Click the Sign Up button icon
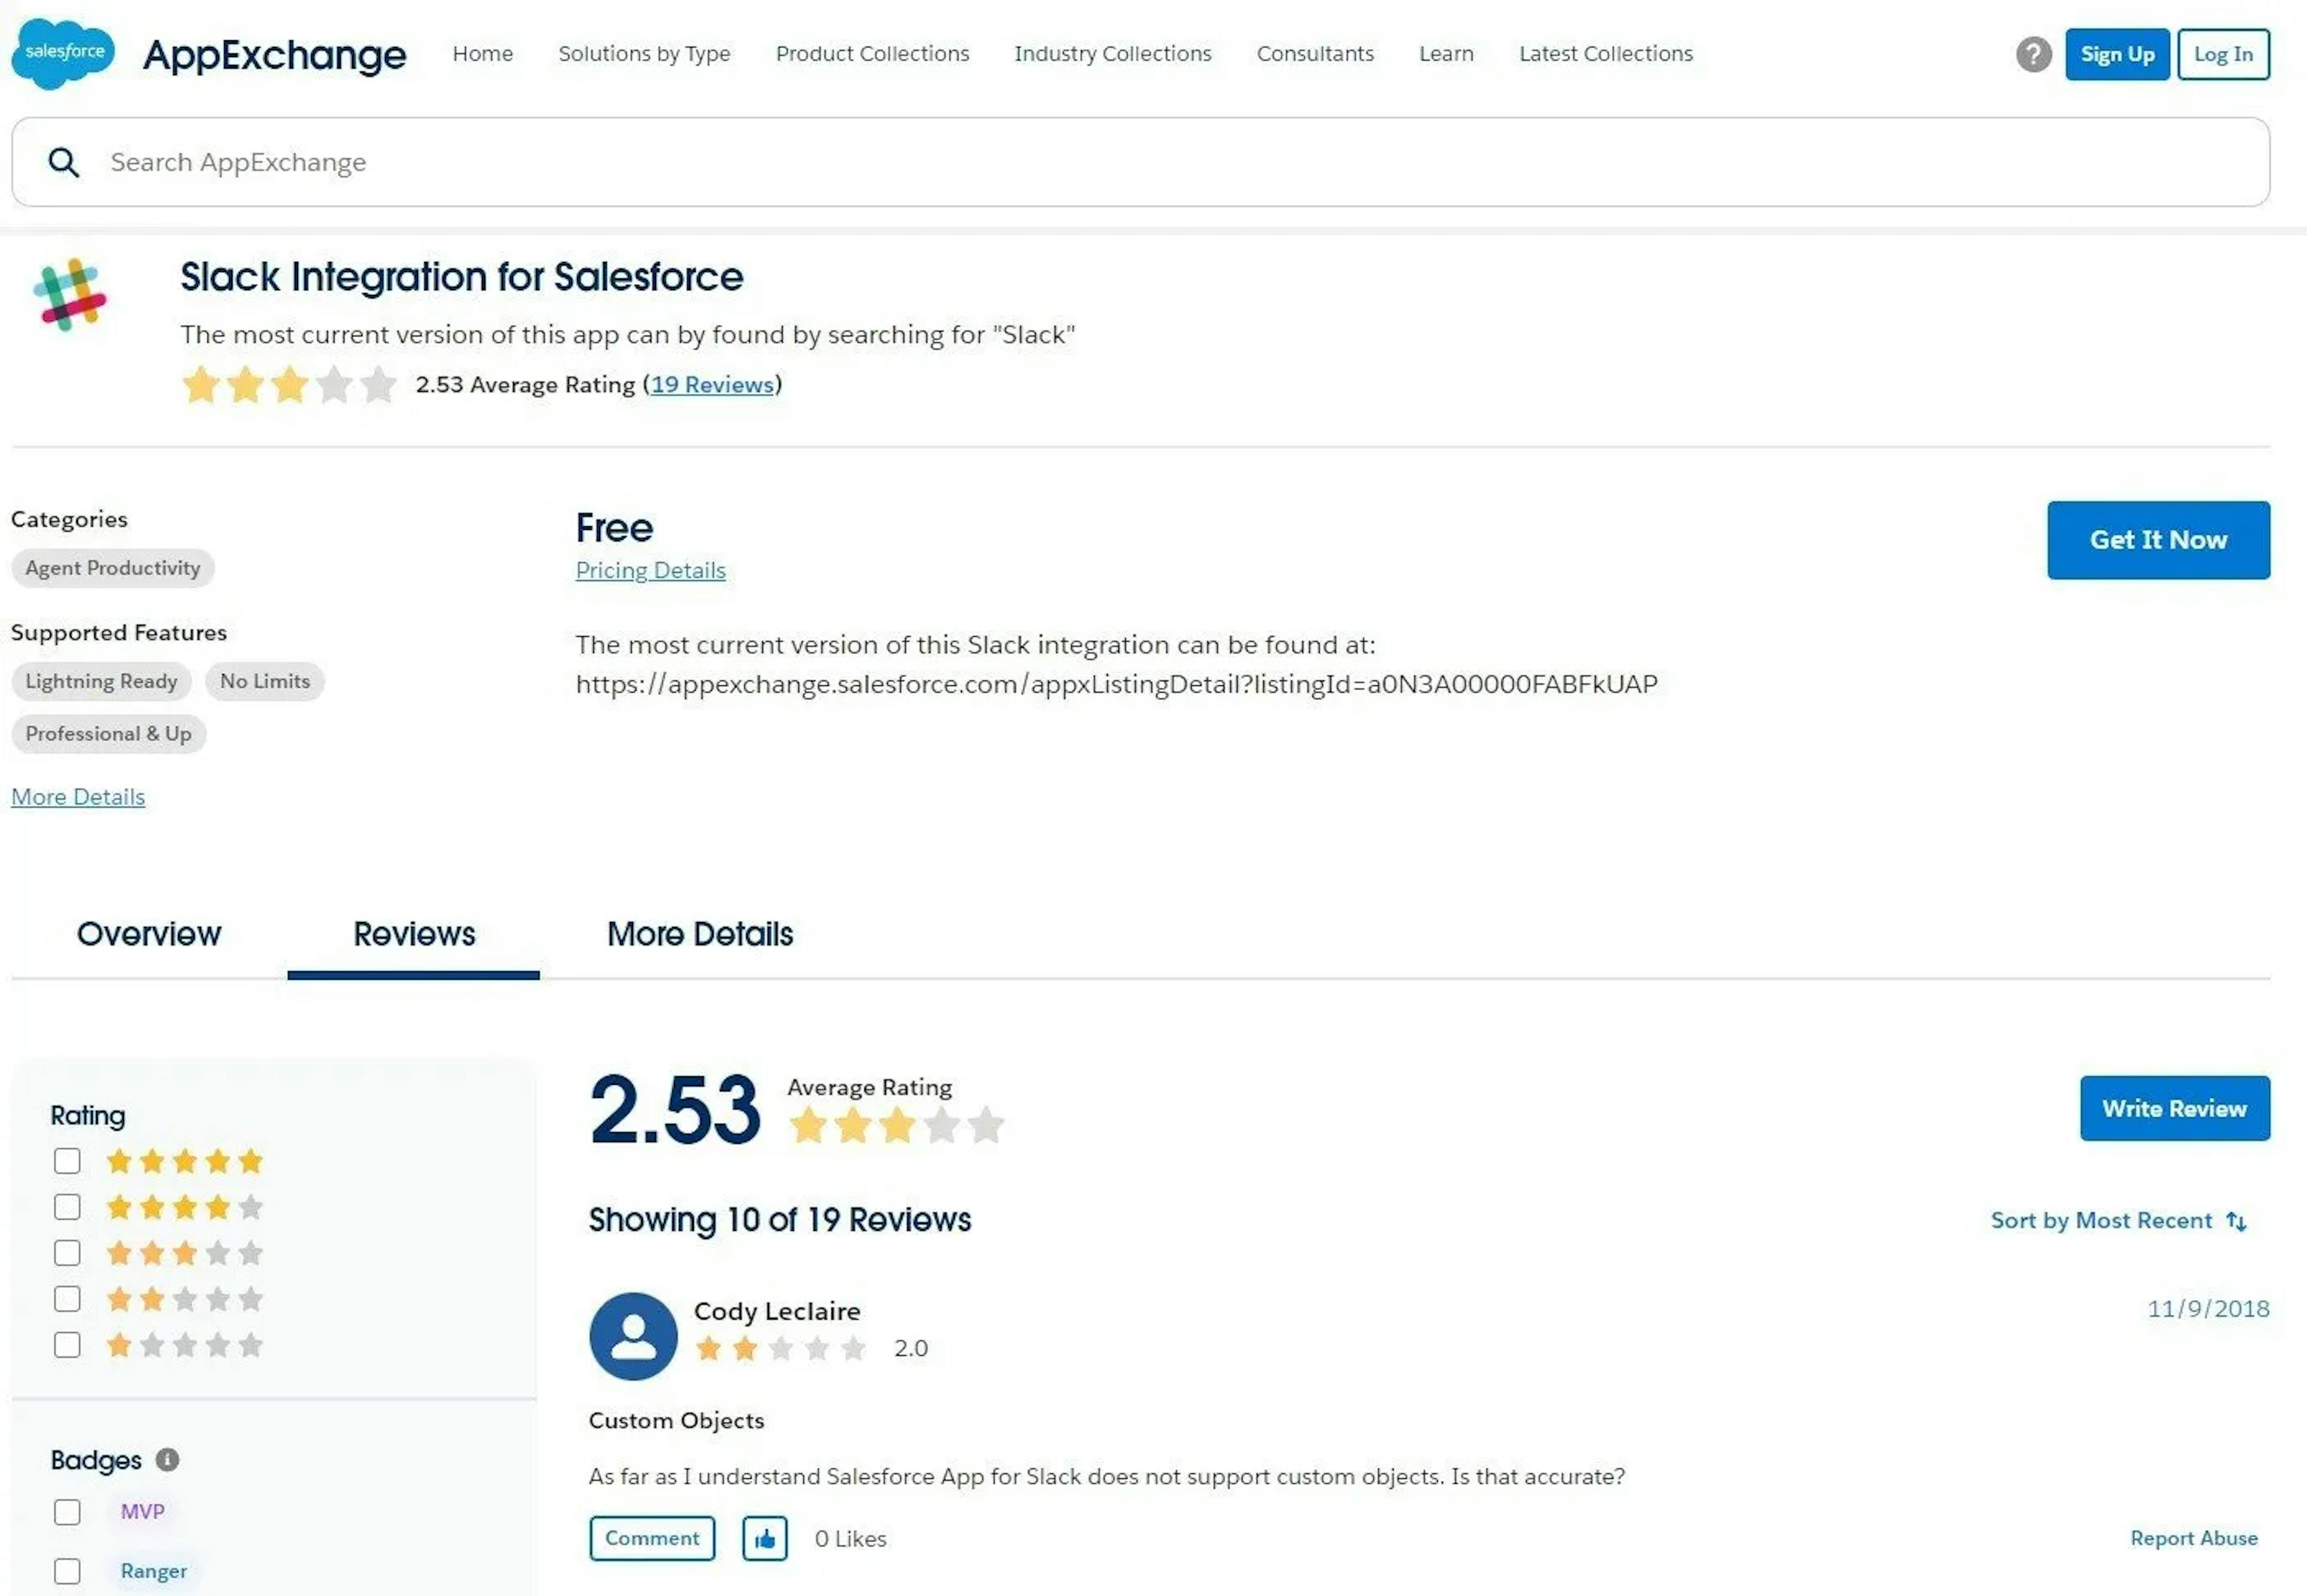2307x1596 pixels. (2116, 52)
